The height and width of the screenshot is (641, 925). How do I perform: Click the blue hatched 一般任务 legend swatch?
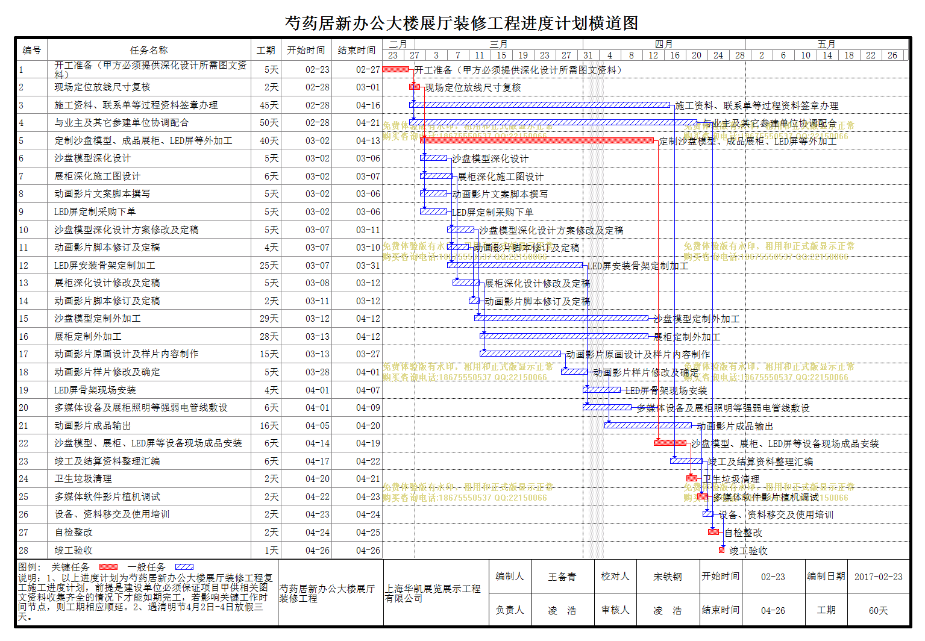pyautogui.click(x=184, y=567)
